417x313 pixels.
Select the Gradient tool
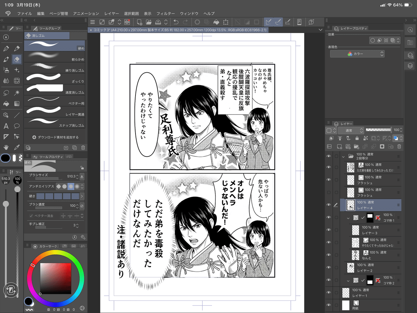click(x=17, y=103)
